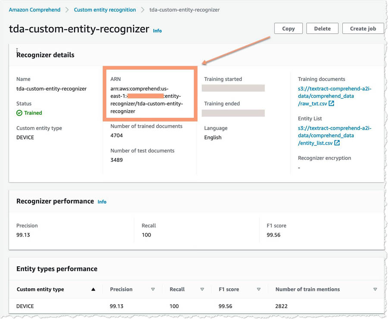Click the Copy button
This screenshot has height=319, width=388.
tap(288, 28)
